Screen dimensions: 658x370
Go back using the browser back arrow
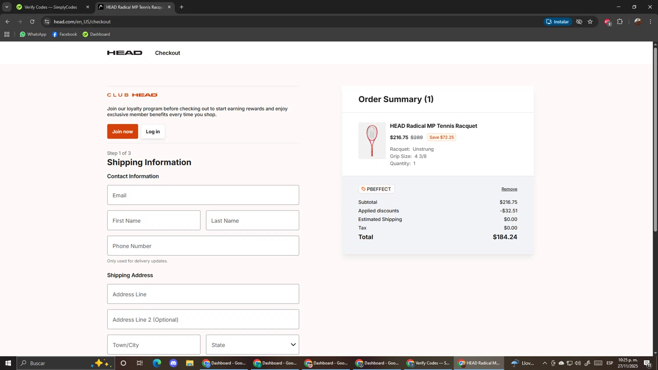[x=7, y=21]
